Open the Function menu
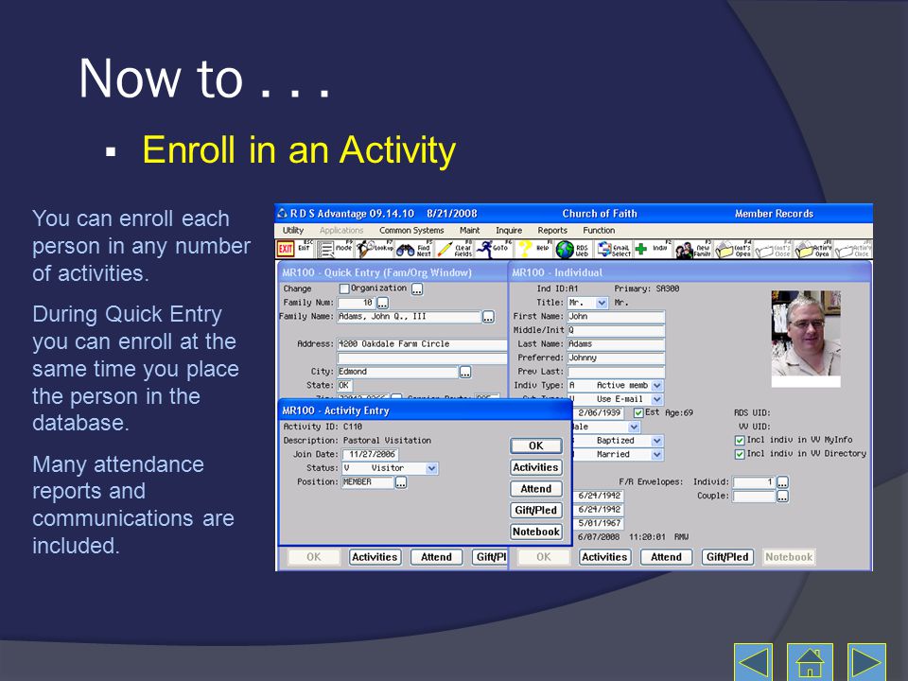 [x=599, y=230]
